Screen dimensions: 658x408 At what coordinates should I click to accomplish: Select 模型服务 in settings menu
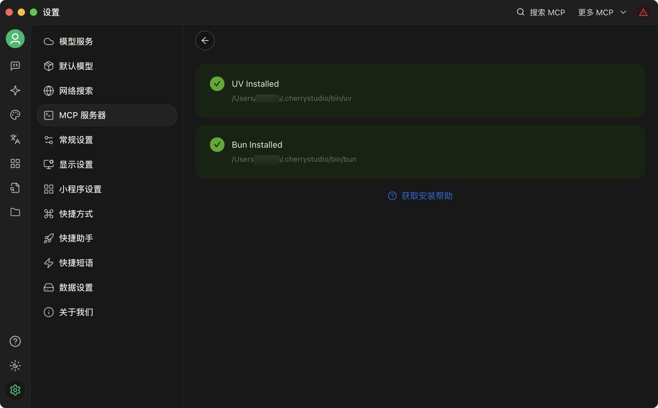click(x=76, y=41)
